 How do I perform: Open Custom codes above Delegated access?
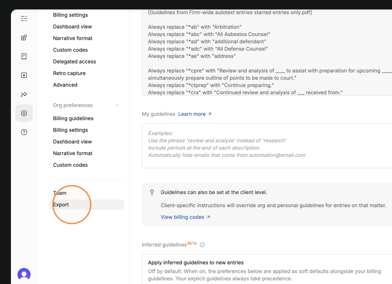pos(71,50)
